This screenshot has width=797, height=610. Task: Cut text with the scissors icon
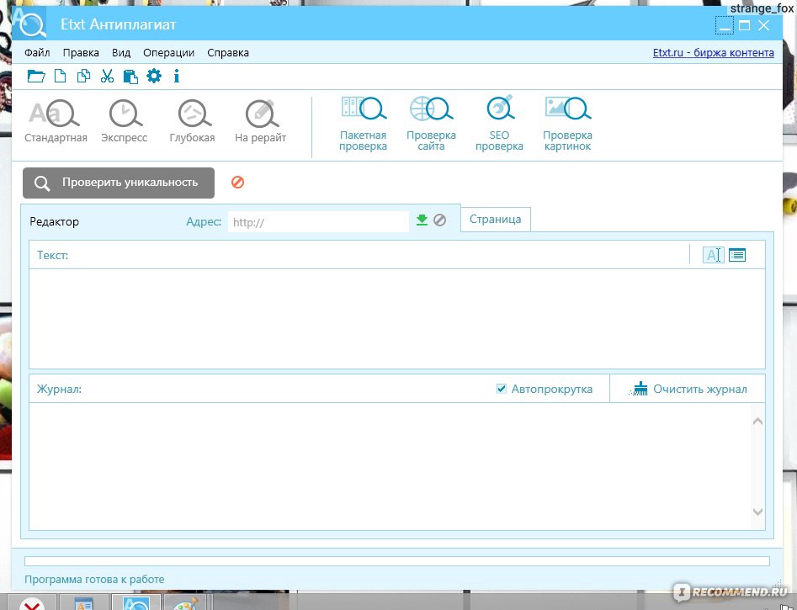coord(107,77)
